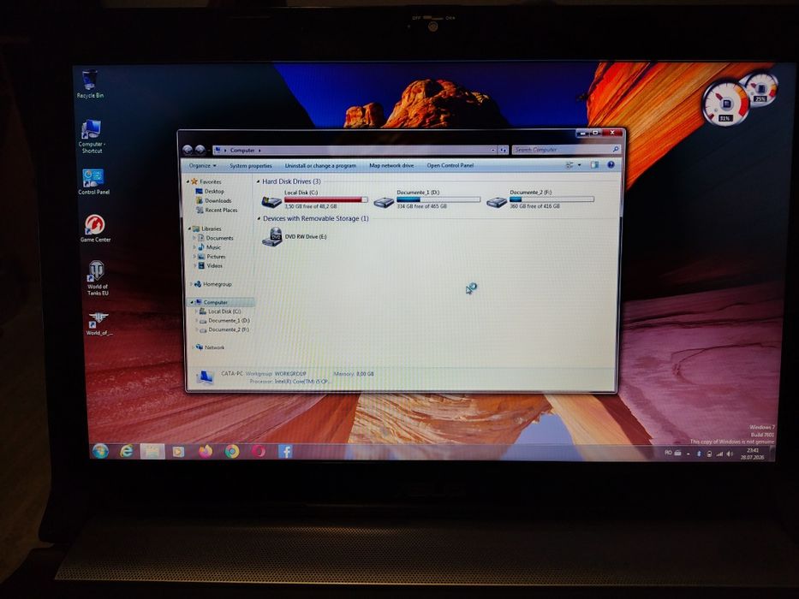This screenshot has width=799, height=599.
Task: Select Desktop under Favorites
Action: point(210,191)
